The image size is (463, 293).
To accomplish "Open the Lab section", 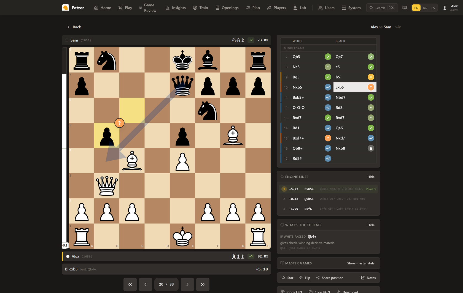I will pos(300,8).
